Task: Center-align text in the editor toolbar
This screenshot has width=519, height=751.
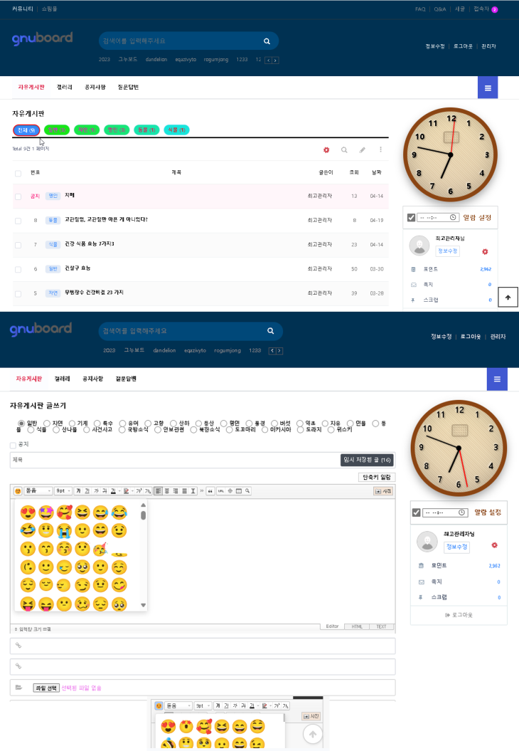Action: (167, 491)
